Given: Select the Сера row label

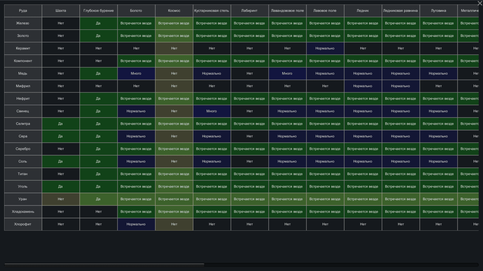Looking at the screenshot, I should (23, 136).
